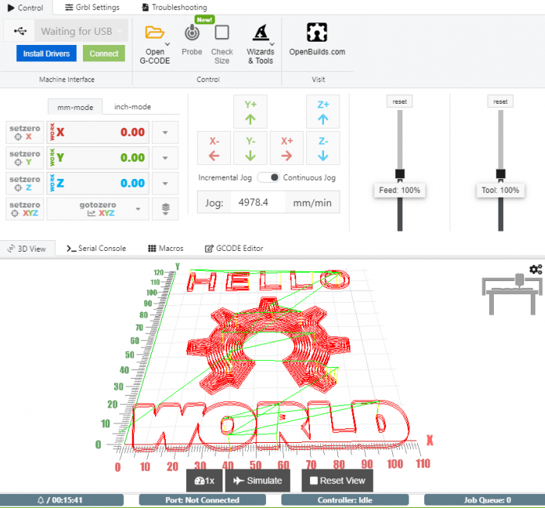Click the Check Size icon
Viewport: 545px width, 508px height.
(222, 33)
